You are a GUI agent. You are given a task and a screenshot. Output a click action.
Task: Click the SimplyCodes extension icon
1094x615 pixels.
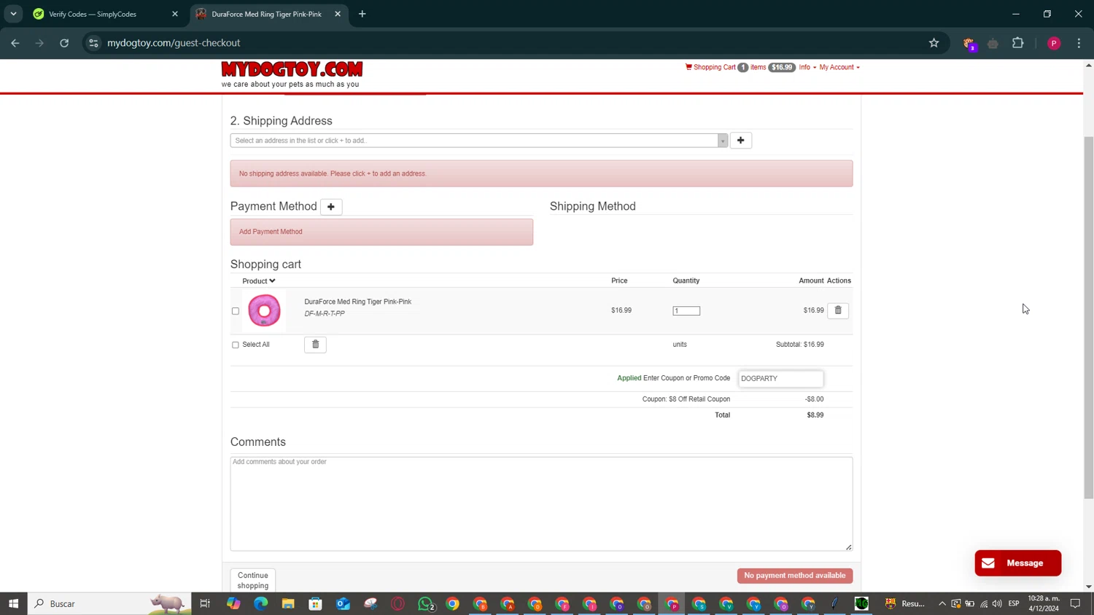point(969,44)
